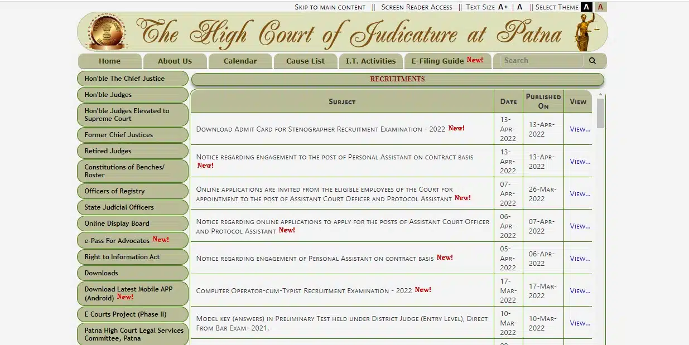Viewport: 689px width, 345px height.
Task: Open Hon'ble The Chief Justice page
Action: pyautogui.click(x=133, y=79)
